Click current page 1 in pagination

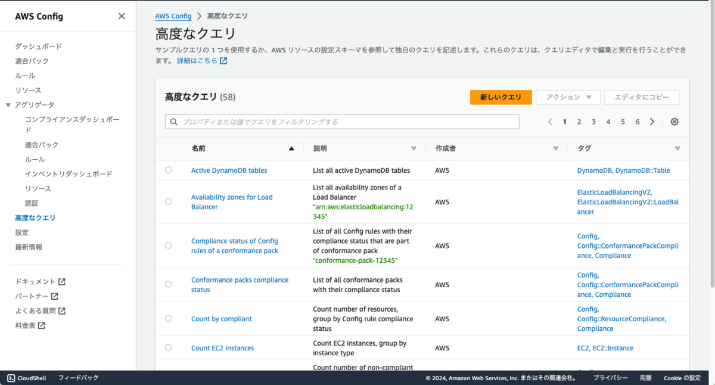[x=564, y=122]
